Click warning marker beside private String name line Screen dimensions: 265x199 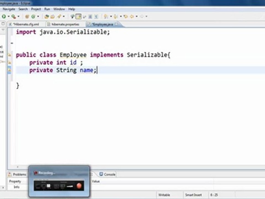coord(10,70)
